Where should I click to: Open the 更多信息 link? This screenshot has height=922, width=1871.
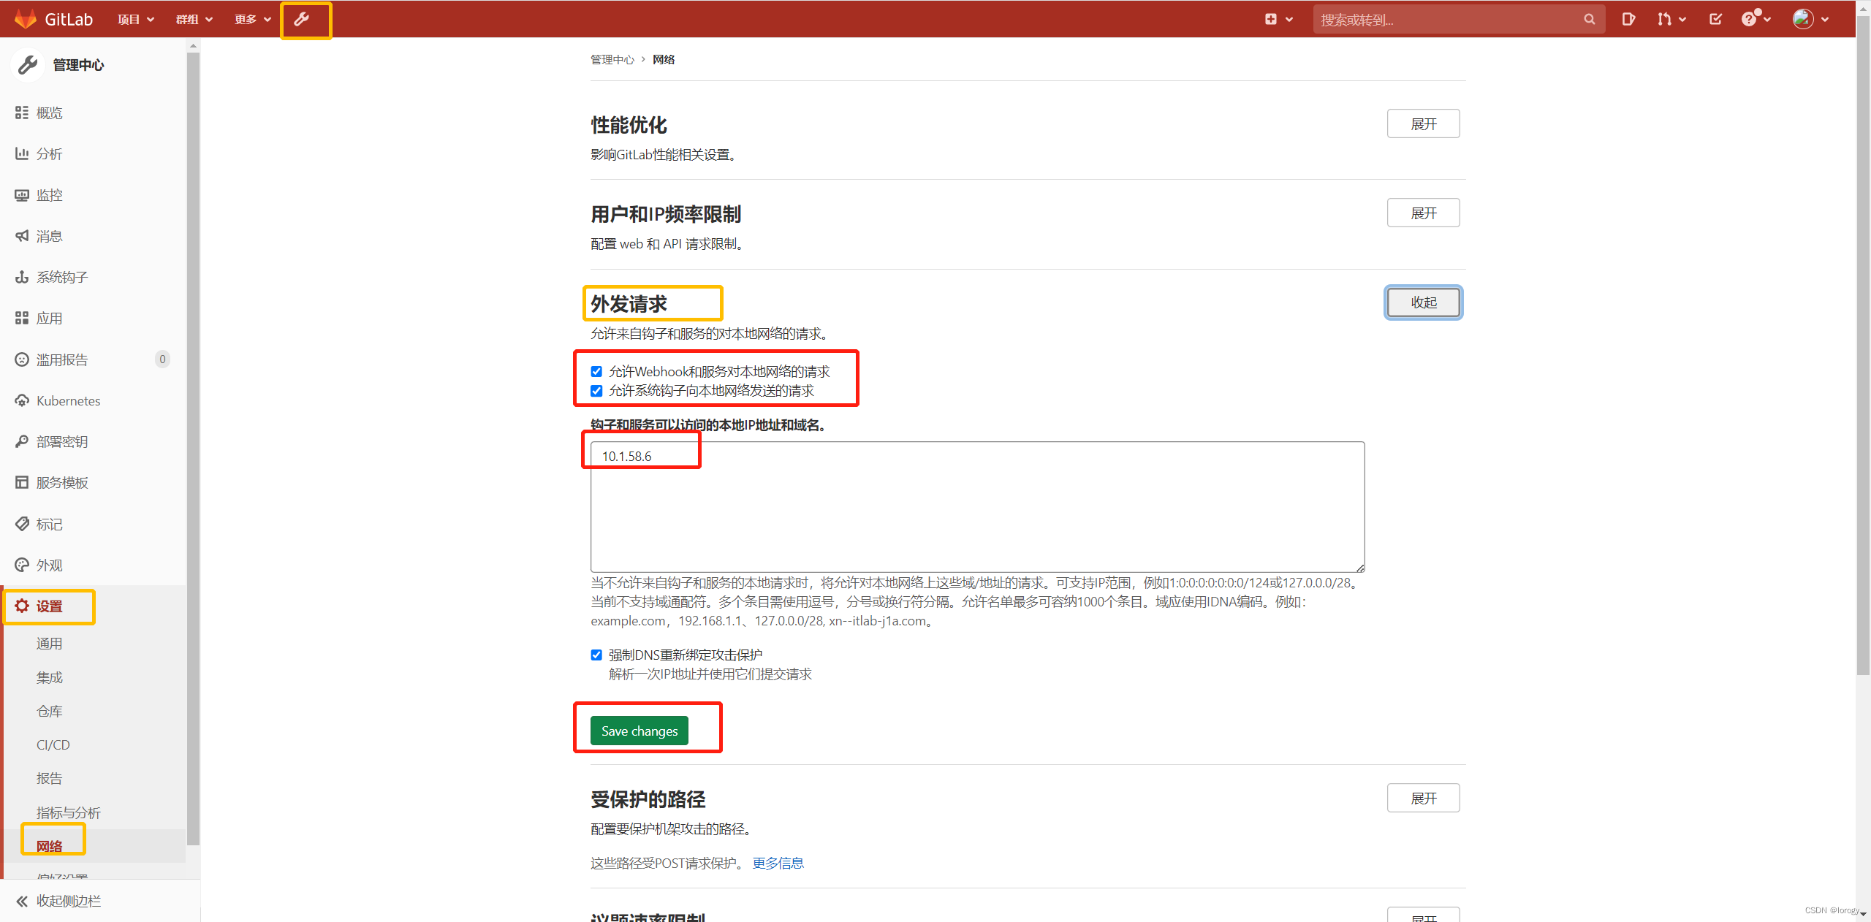[778, 864]
